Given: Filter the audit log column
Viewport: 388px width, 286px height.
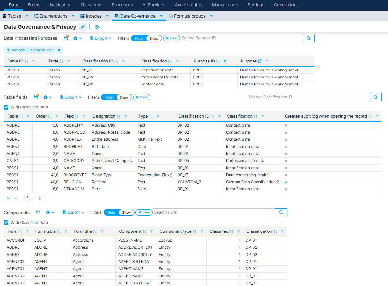Looking at the screenshot, I should coord(377,116).
